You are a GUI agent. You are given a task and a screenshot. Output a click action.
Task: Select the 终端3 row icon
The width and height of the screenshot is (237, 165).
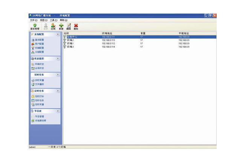[65, 47]
